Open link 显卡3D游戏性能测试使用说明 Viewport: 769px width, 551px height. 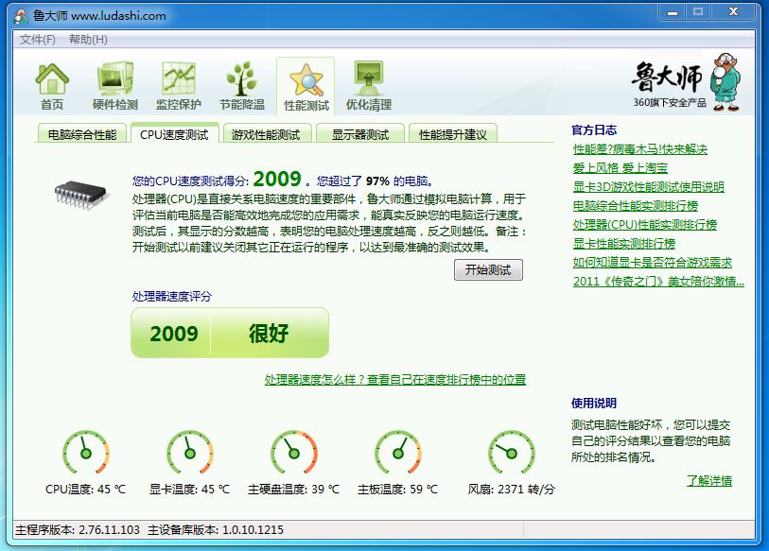pyautogui.click(x=648, y=187)
